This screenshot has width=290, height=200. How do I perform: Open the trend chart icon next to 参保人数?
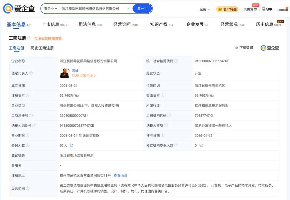(71, 145)
